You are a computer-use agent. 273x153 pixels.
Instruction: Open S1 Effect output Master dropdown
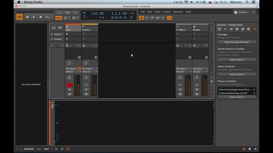point(184,72)
